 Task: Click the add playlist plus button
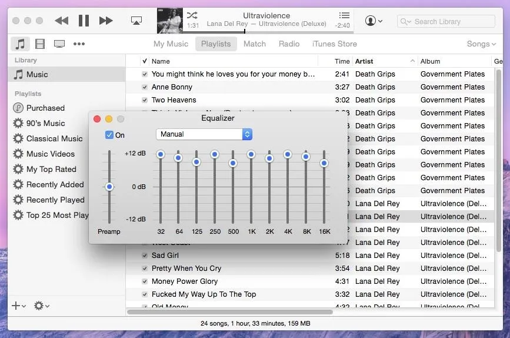pyautogui.click(x=19, y=306)
